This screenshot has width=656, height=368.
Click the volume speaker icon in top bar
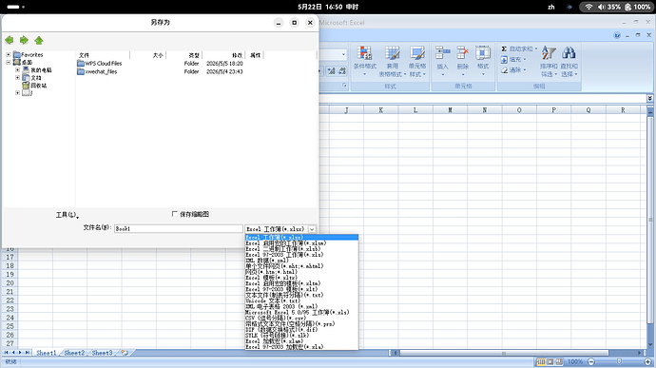601,7
